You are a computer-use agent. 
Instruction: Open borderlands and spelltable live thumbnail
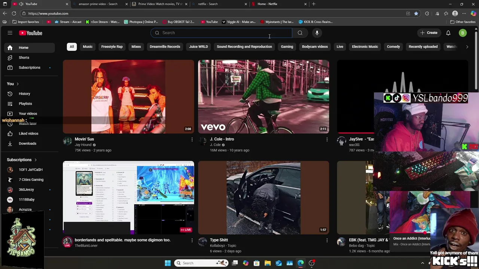pos(128,198)
